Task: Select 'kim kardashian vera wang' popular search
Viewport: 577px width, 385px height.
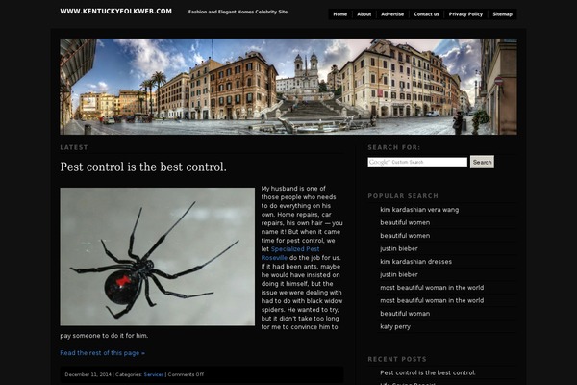Action: tap(419, 210)
